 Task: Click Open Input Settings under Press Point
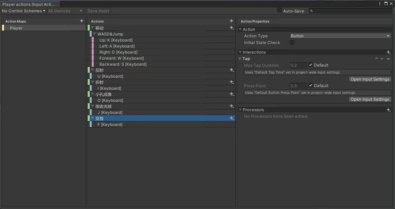click(x=370, y=99)
